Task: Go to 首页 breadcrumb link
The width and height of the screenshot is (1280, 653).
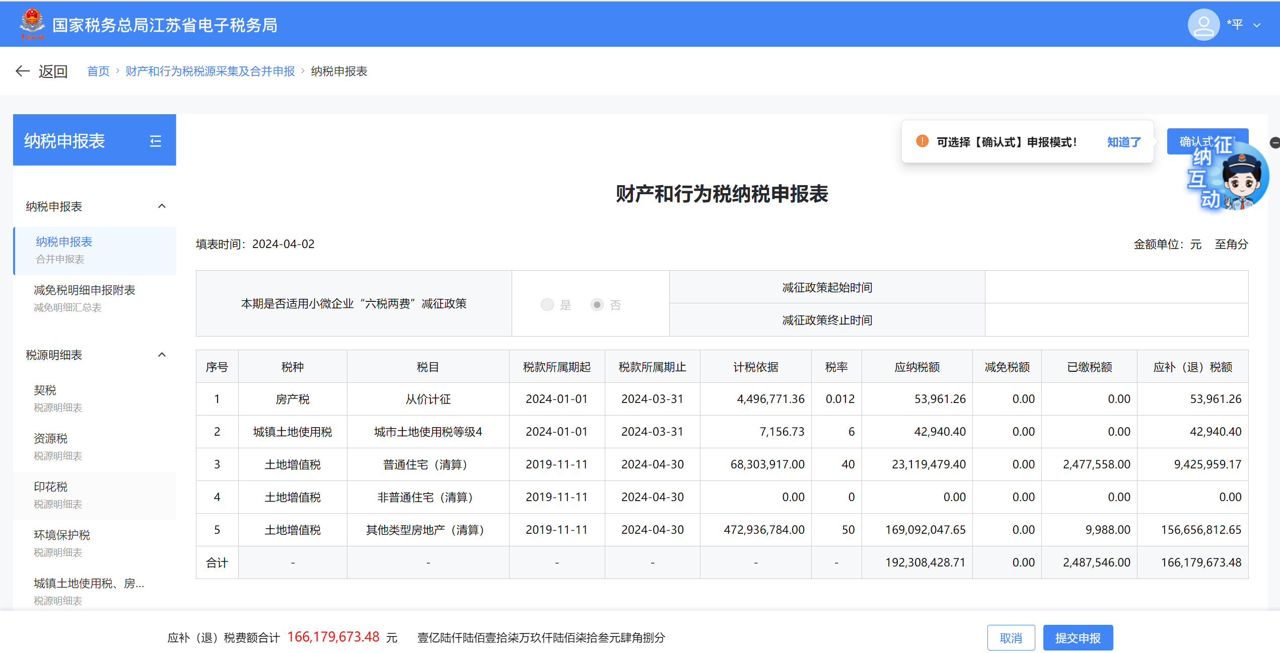Action: pos(98,71)
